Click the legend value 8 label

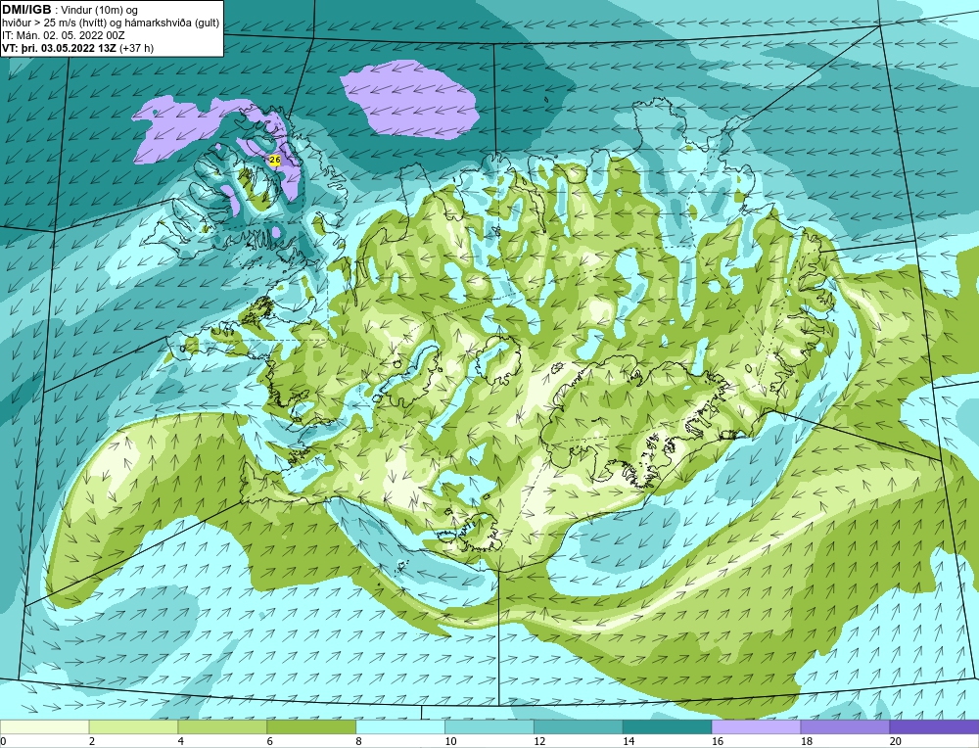click(x=358, y=741)
